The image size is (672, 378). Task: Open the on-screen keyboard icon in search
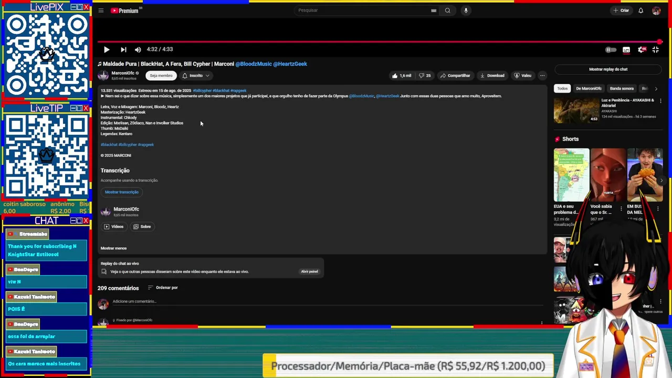click(434, 10)
